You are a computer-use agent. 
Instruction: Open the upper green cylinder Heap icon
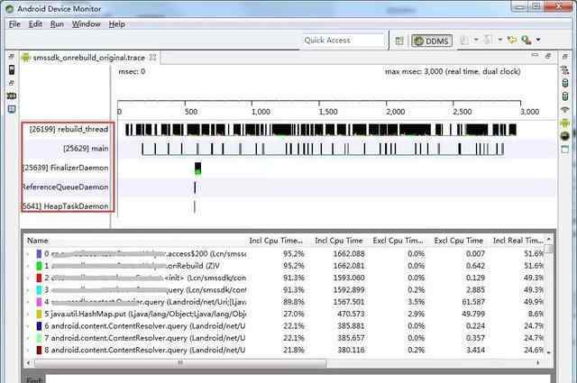tap(565, 83)
